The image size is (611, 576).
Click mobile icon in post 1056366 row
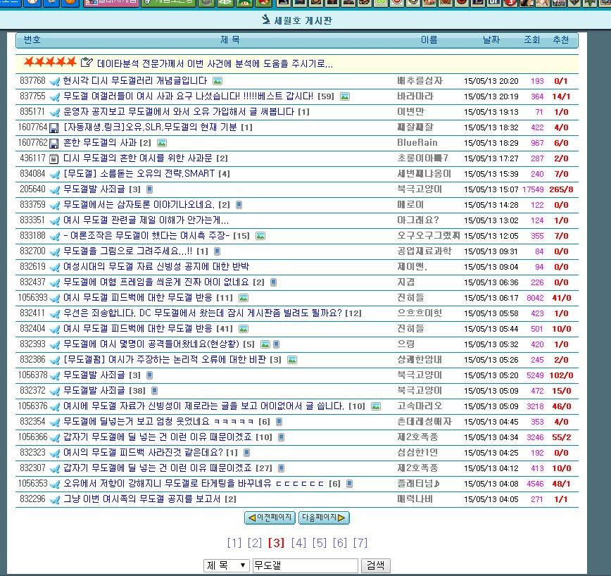click(x=281, y=437)
